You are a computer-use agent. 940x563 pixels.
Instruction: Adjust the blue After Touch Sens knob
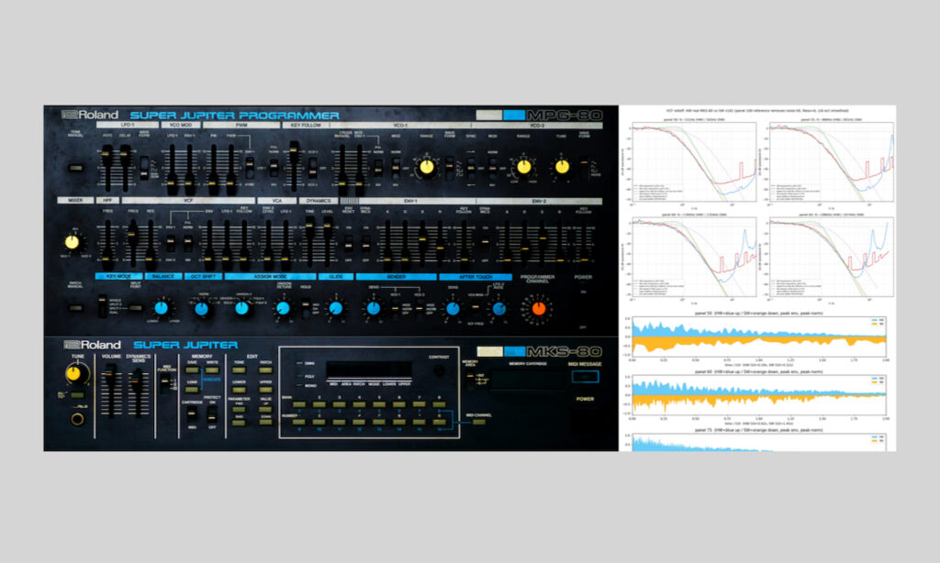(453, 308)
